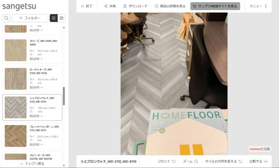Screen dimensions: 279x168
Task: Click 終了 to exit the visualizer
Action: [x=86, y=6]
